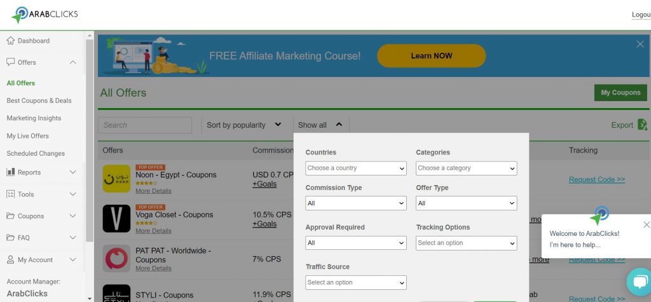Expand the FAQ sidebar section

(72, 238)
